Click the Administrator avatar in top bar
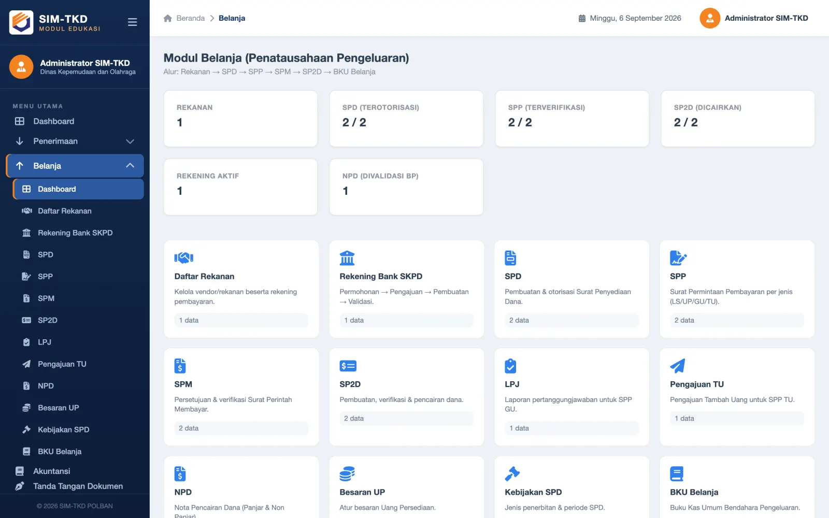829x518 pixels. [710, 18]
